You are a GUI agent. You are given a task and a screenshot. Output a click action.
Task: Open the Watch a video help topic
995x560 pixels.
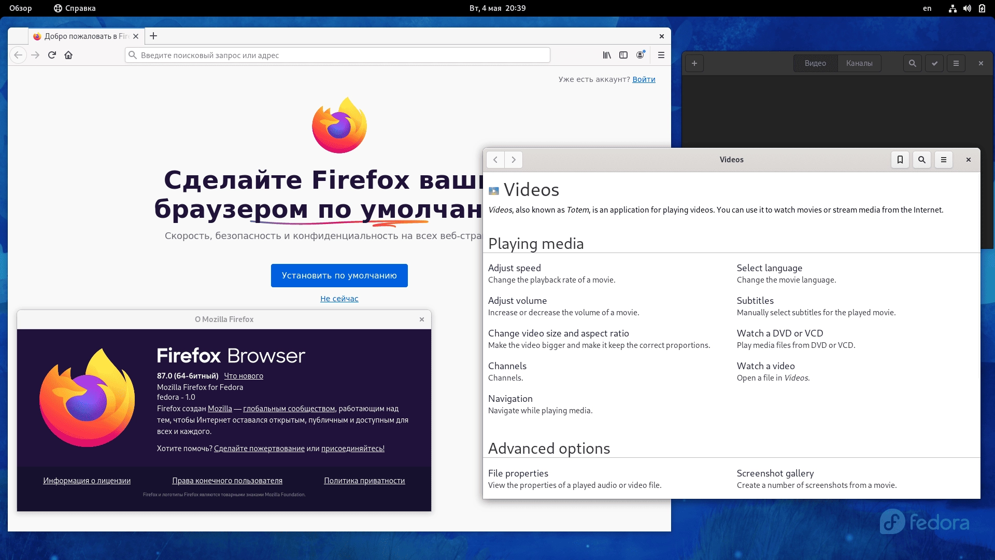pos(766,366)
